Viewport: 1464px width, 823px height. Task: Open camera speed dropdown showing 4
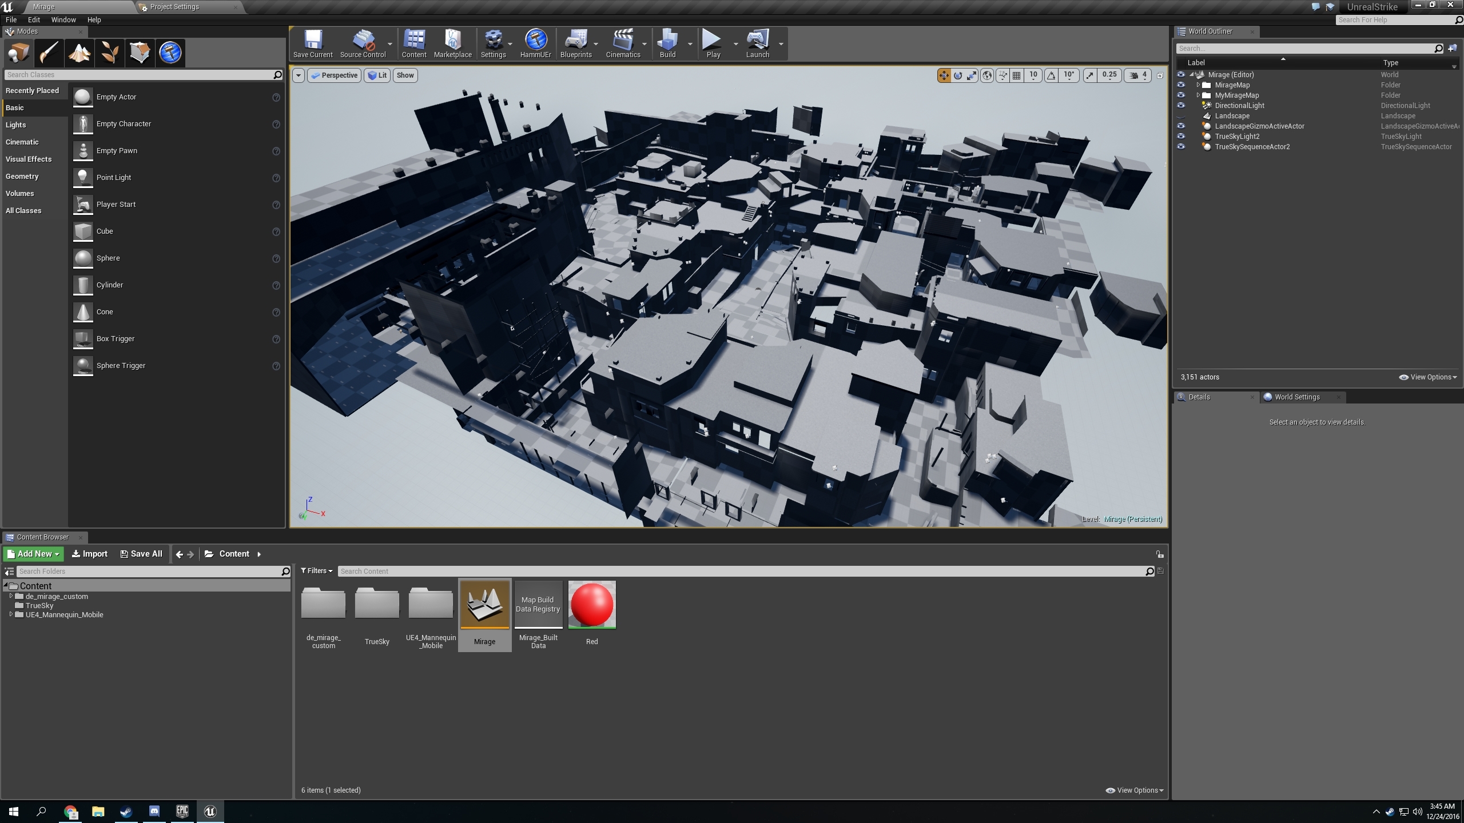(1138, 75)
